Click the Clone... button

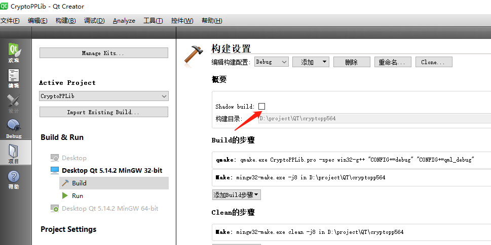(434, 62)
